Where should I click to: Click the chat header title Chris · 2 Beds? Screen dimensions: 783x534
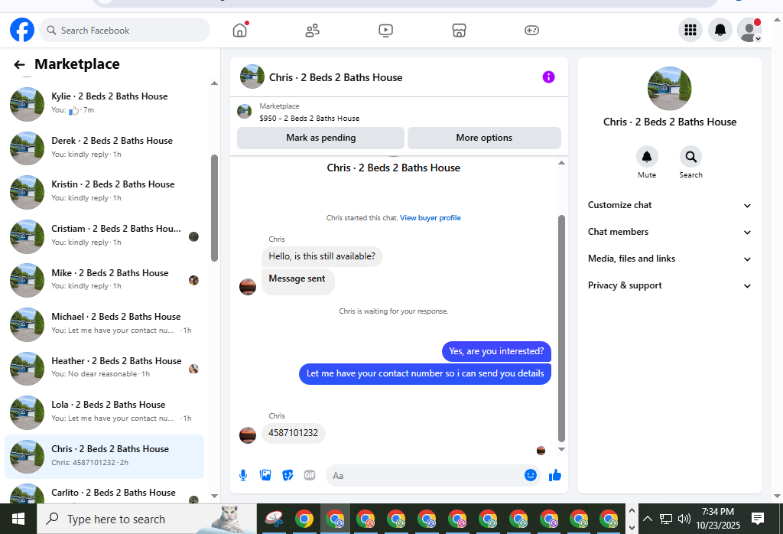click(336, 77)
